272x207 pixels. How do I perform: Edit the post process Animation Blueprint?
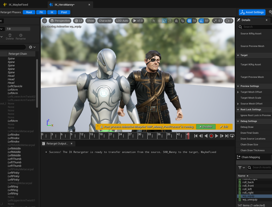pos(224,127)
